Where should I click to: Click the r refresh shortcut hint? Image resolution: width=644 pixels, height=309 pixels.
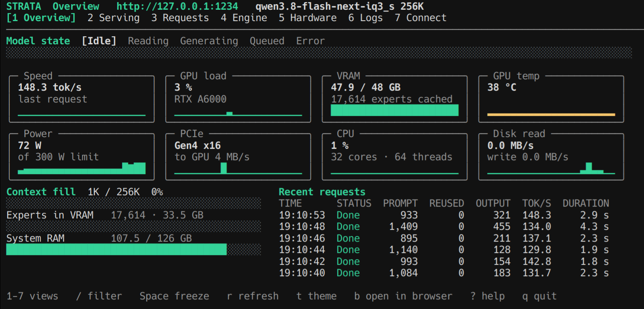pyautogui.click(x=252, y=296)
